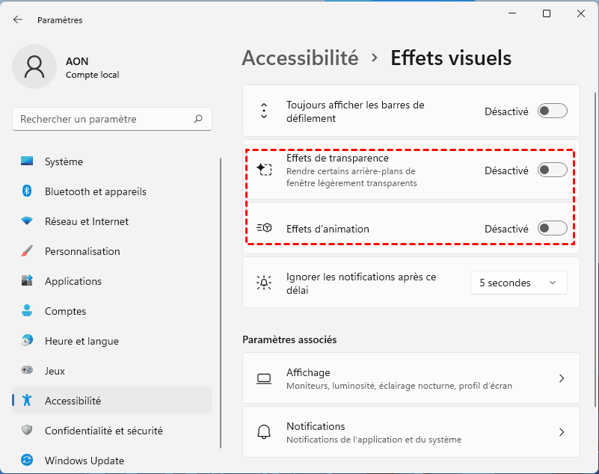Click the Bluetooth et appareils icon

27,191
